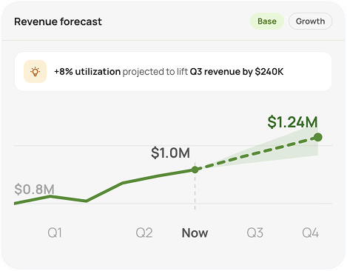This screenshot has width=347, height=271.
Task: Click the Revenue forecast title
Action: (58, 21)
